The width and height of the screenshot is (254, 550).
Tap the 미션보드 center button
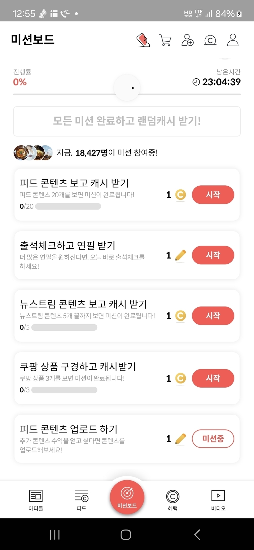tap(127, 497)
